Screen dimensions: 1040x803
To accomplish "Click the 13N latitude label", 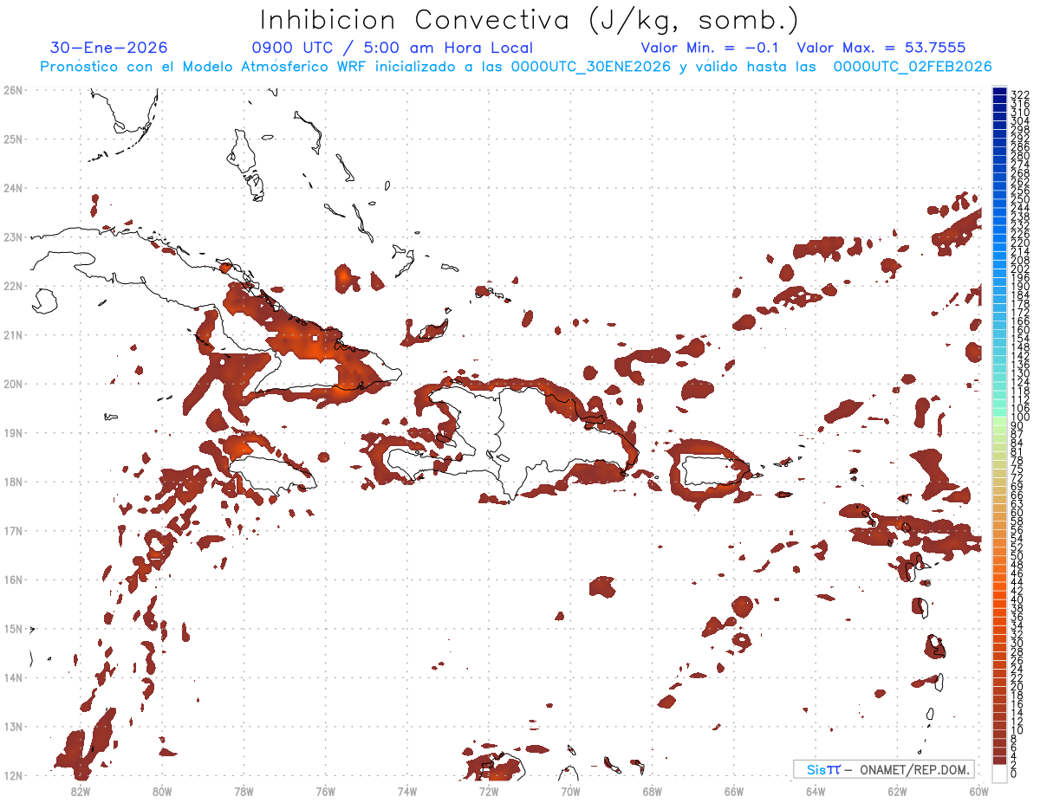I will [x=13, y=726].
